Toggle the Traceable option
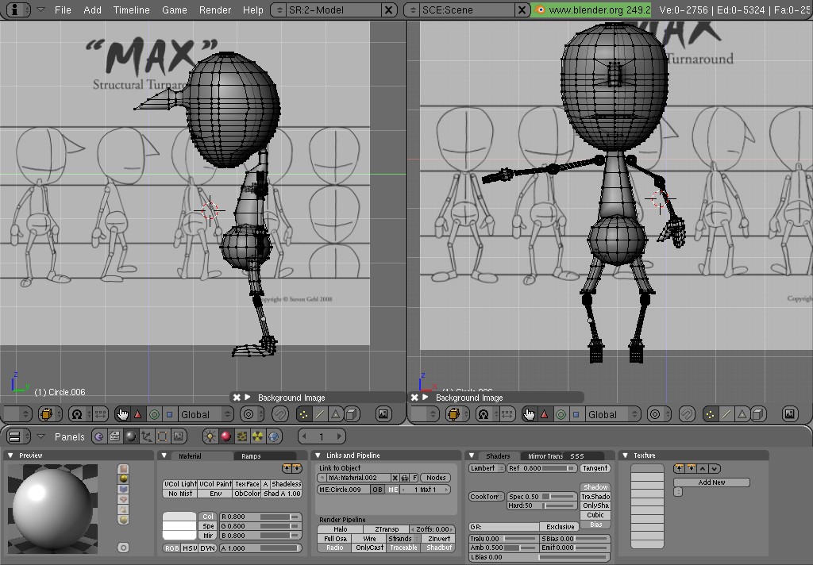 pos(403,548)
